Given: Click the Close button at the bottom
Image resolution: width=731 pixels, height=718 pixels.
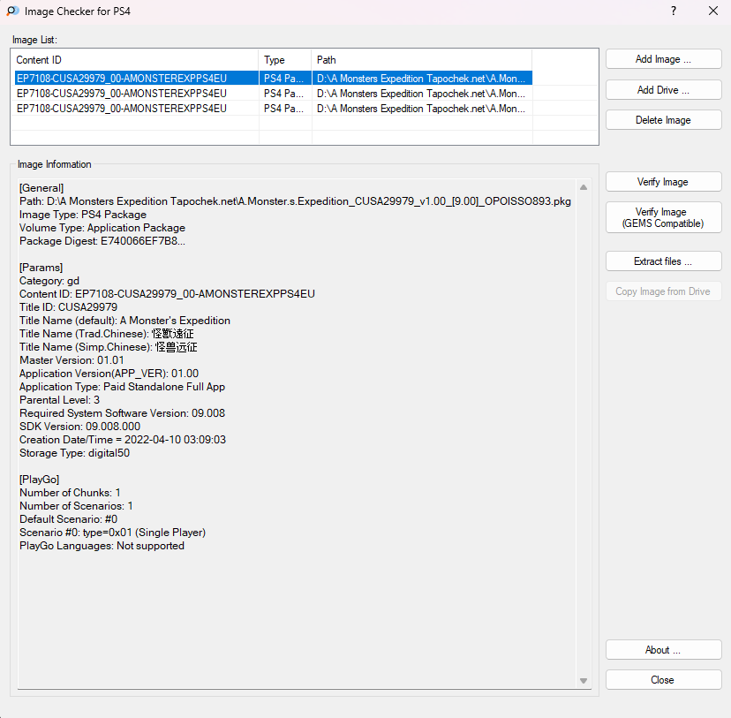Looking at the screenshot, I should (x=663, y=680).
